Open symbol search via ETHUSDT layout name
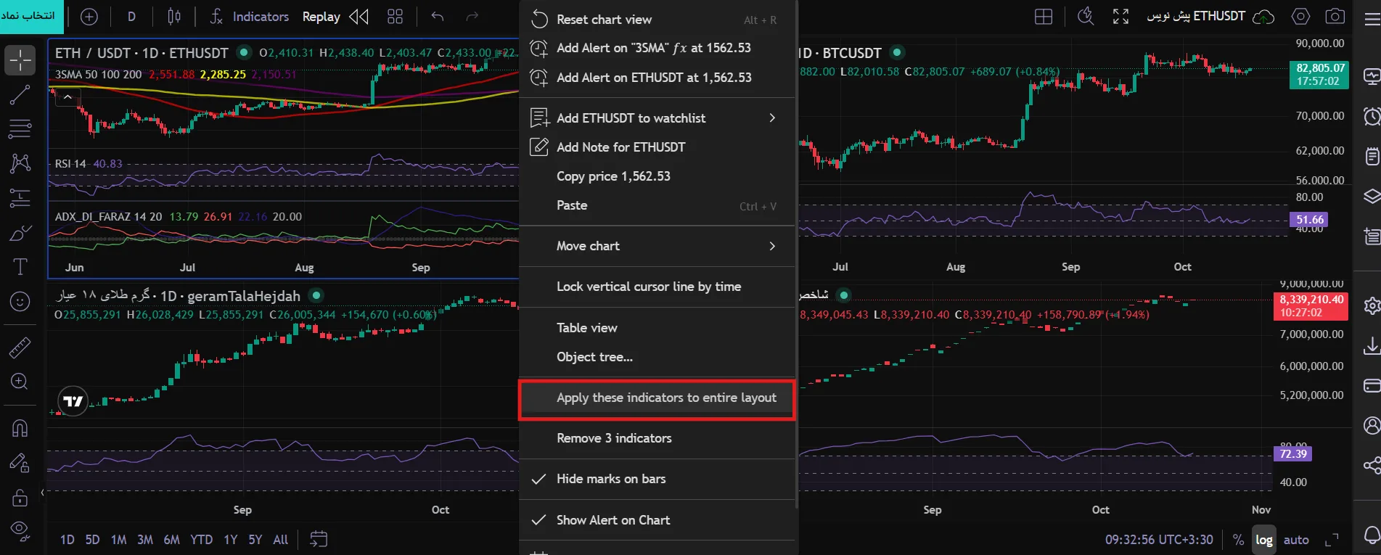The image size is (1381, 555). pos(1196,16)
